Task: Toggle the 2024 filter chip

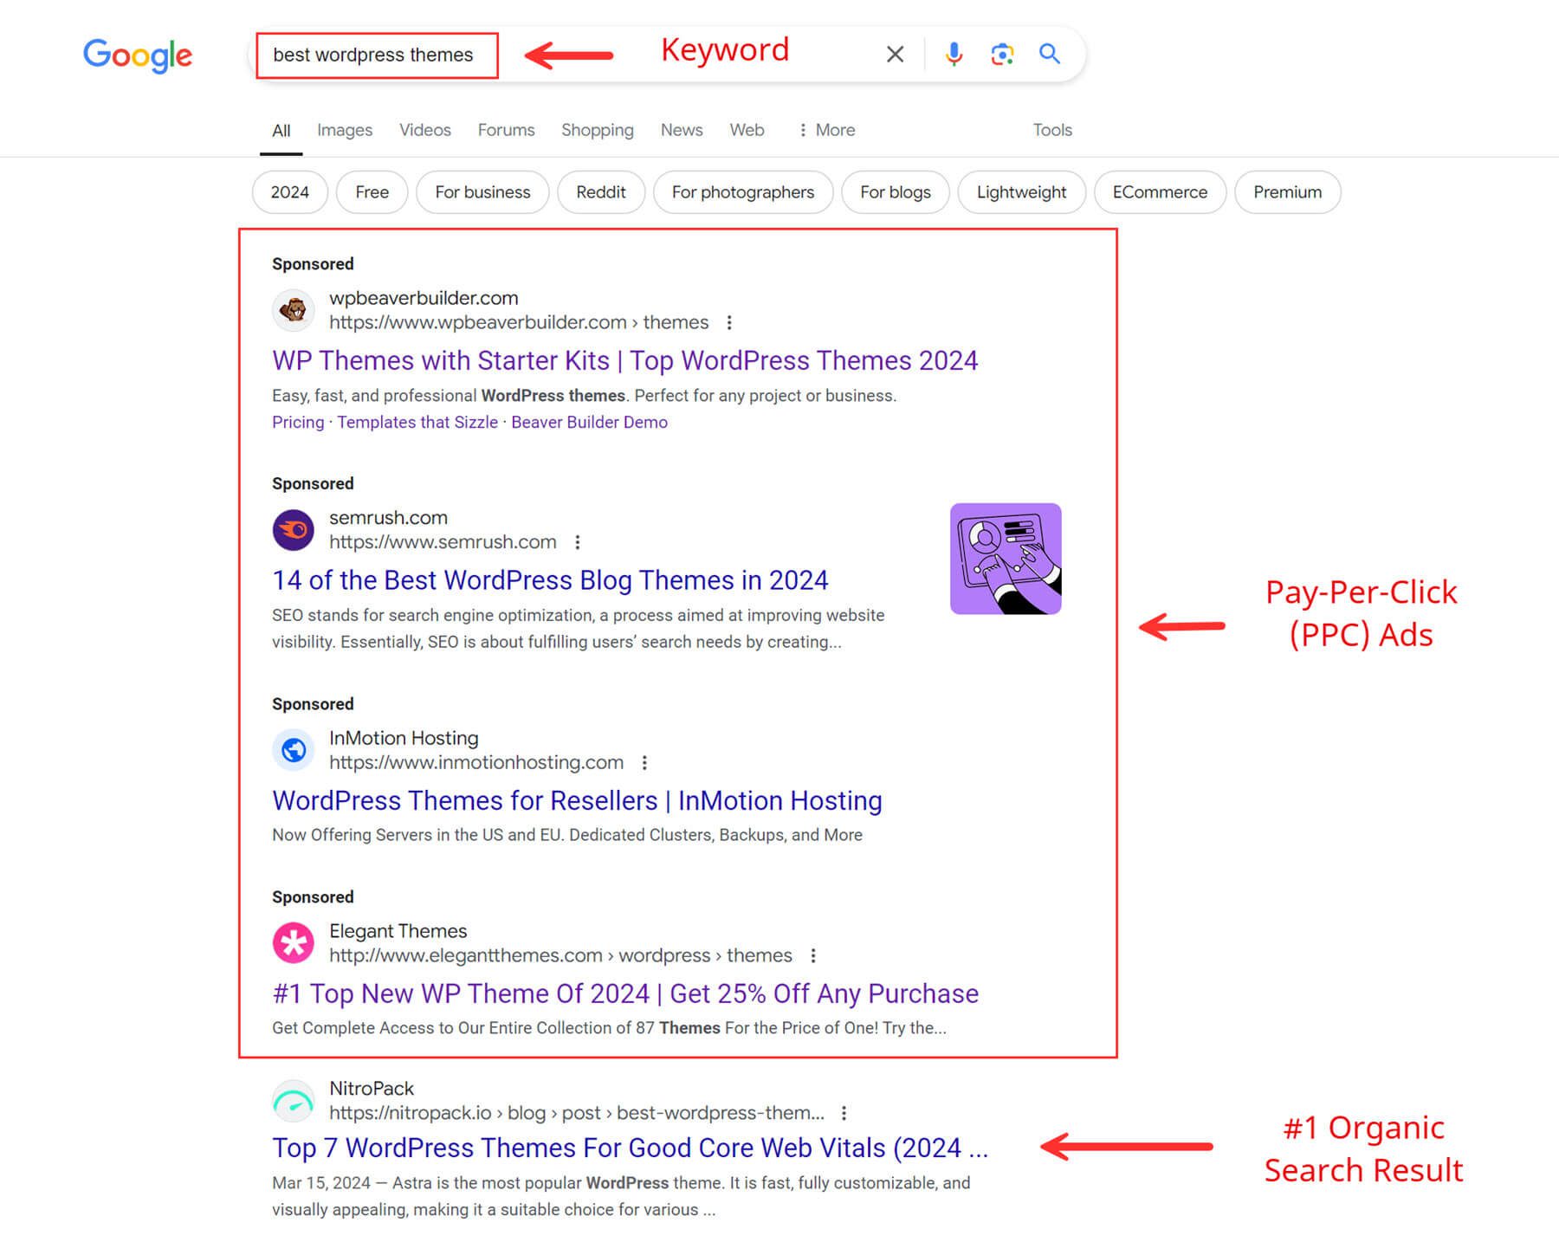Action: (x=289, y=191)
